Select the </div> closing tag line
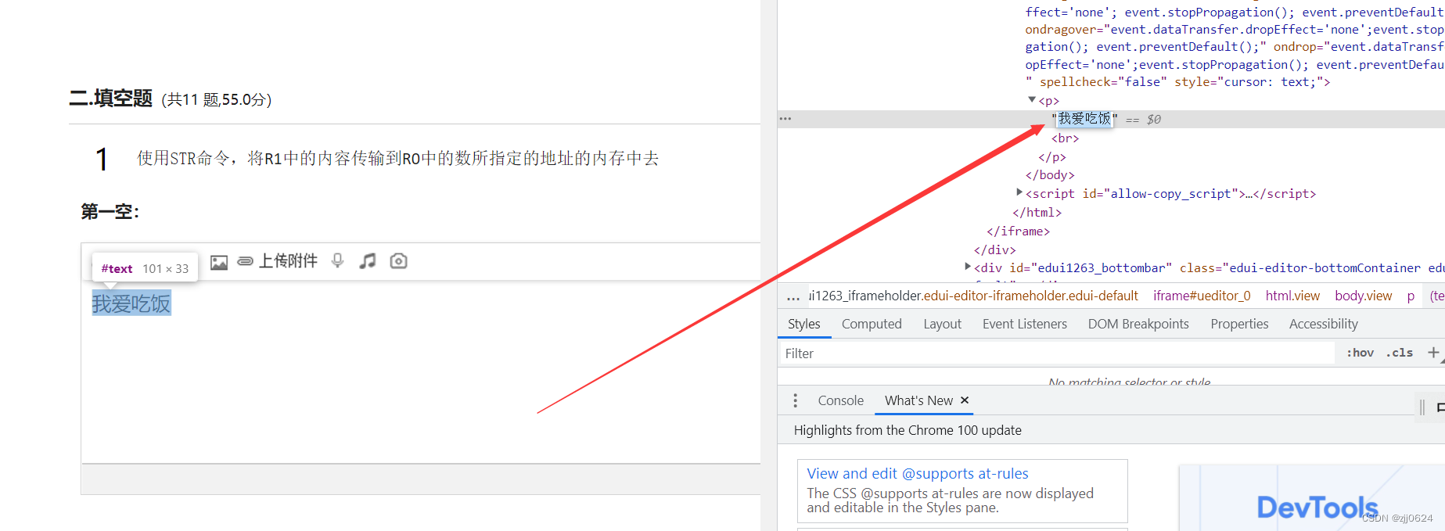This screenshot has height=531, width=1445. tap(994, 250)
